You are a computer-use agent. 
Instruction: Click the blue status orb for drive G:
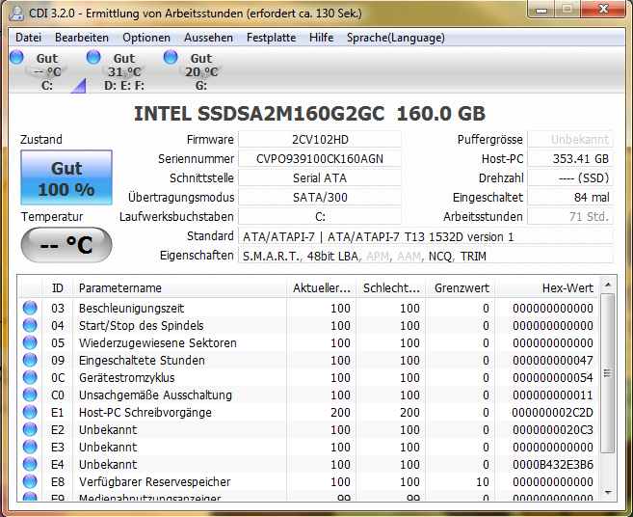171,57
